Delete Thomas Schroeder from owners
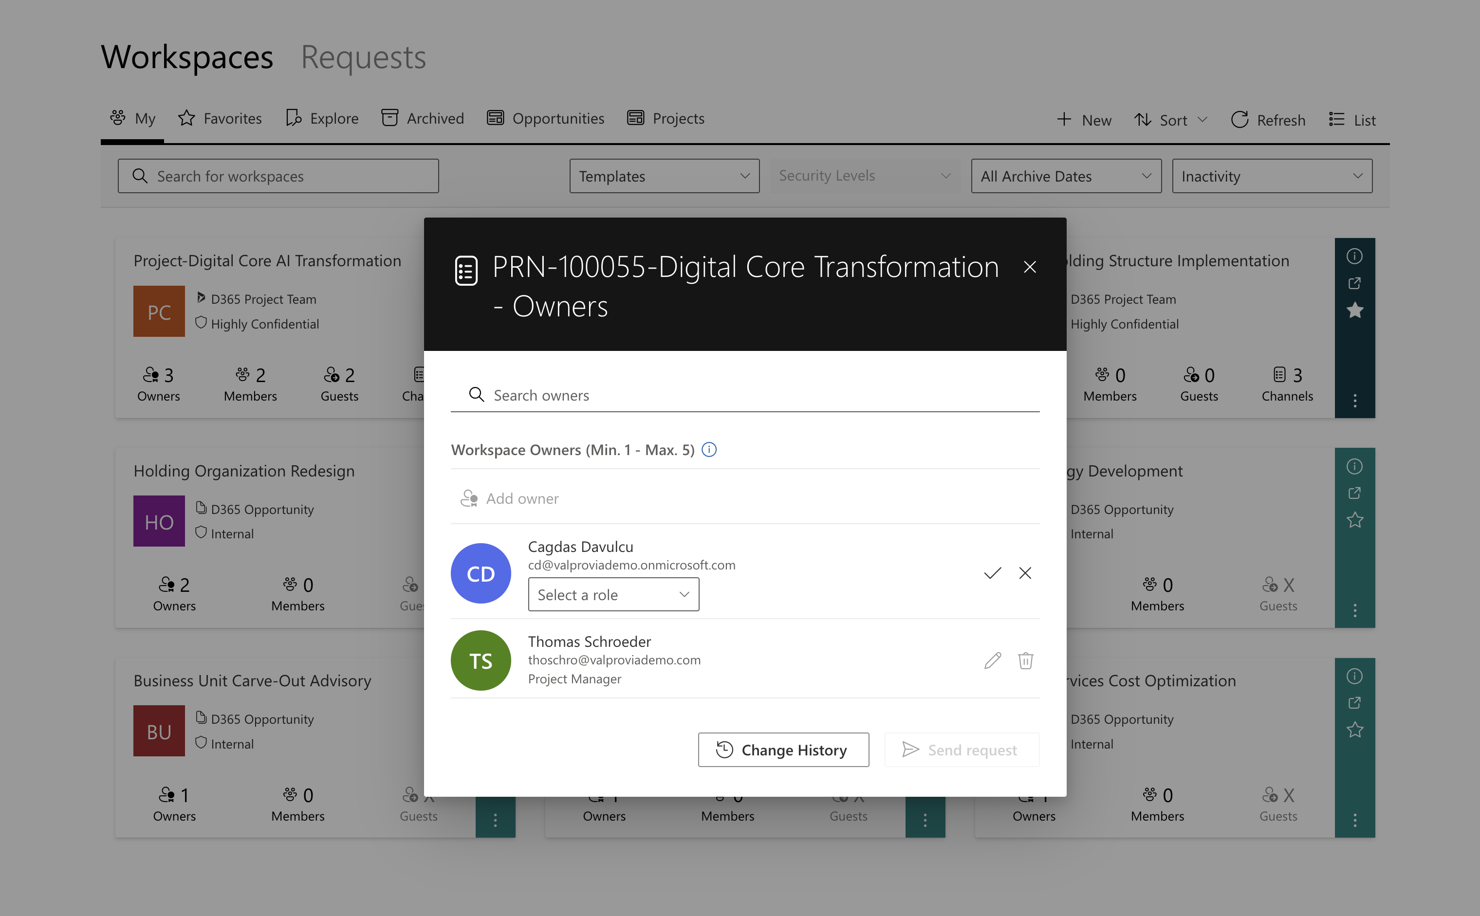Screen dimensions: 1480x916 pos(1025,660)
